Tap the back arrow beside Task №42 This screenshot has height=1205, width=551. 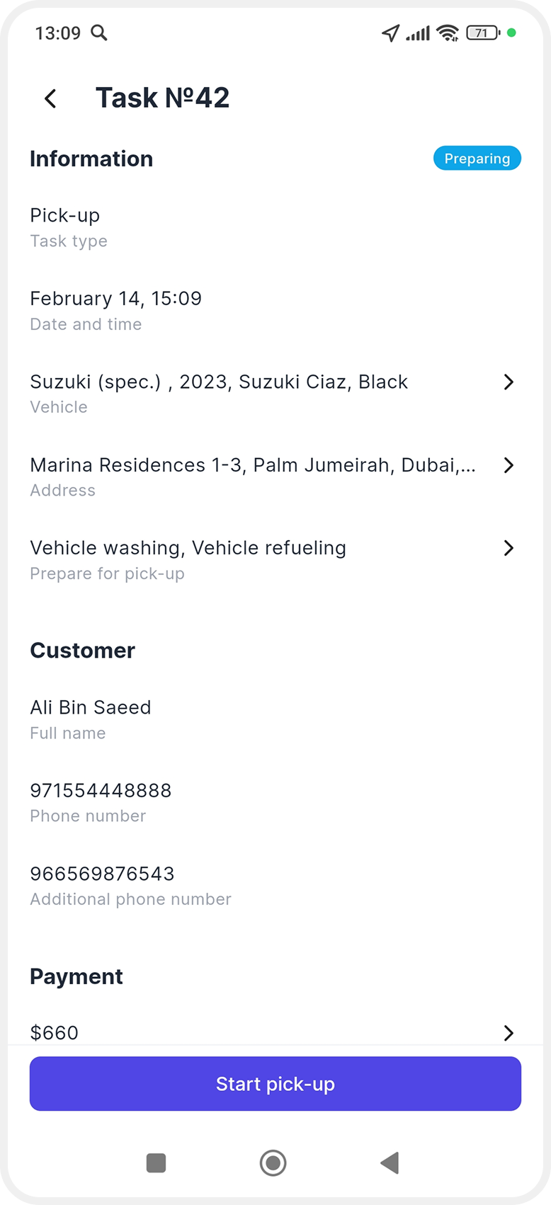pos(50,98)
